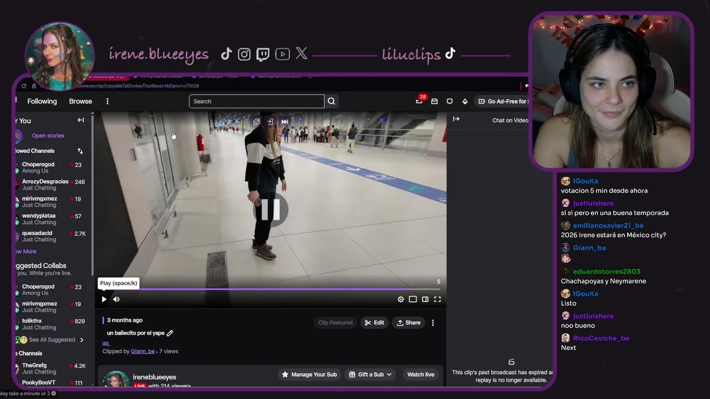Click the Play button in the clip player

point(104,299)
